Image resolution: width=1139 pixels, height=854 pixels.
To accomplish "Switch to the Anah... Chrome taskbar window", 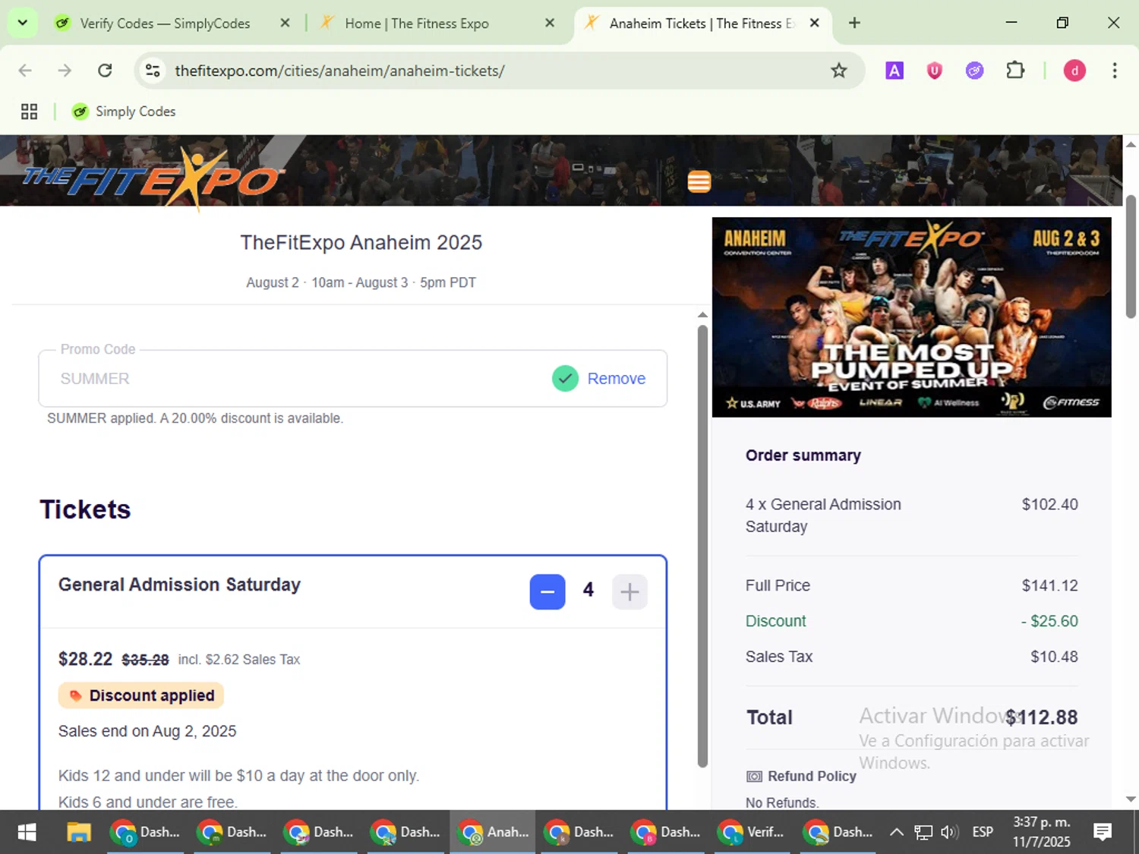I will coord(492,832).
